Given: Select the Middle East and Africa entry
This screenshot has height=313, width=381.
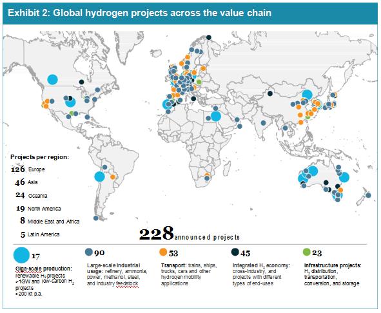Looking at the screenshot, I should (x=50, y=221).
